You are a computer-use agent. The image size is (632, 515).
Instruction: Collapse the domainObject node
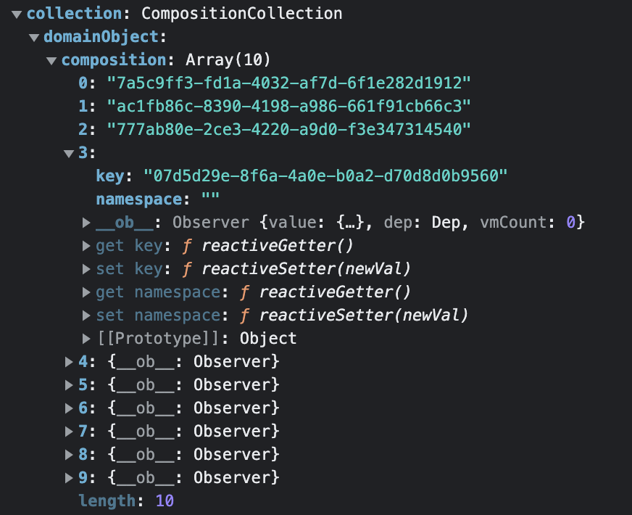(33, 36)
